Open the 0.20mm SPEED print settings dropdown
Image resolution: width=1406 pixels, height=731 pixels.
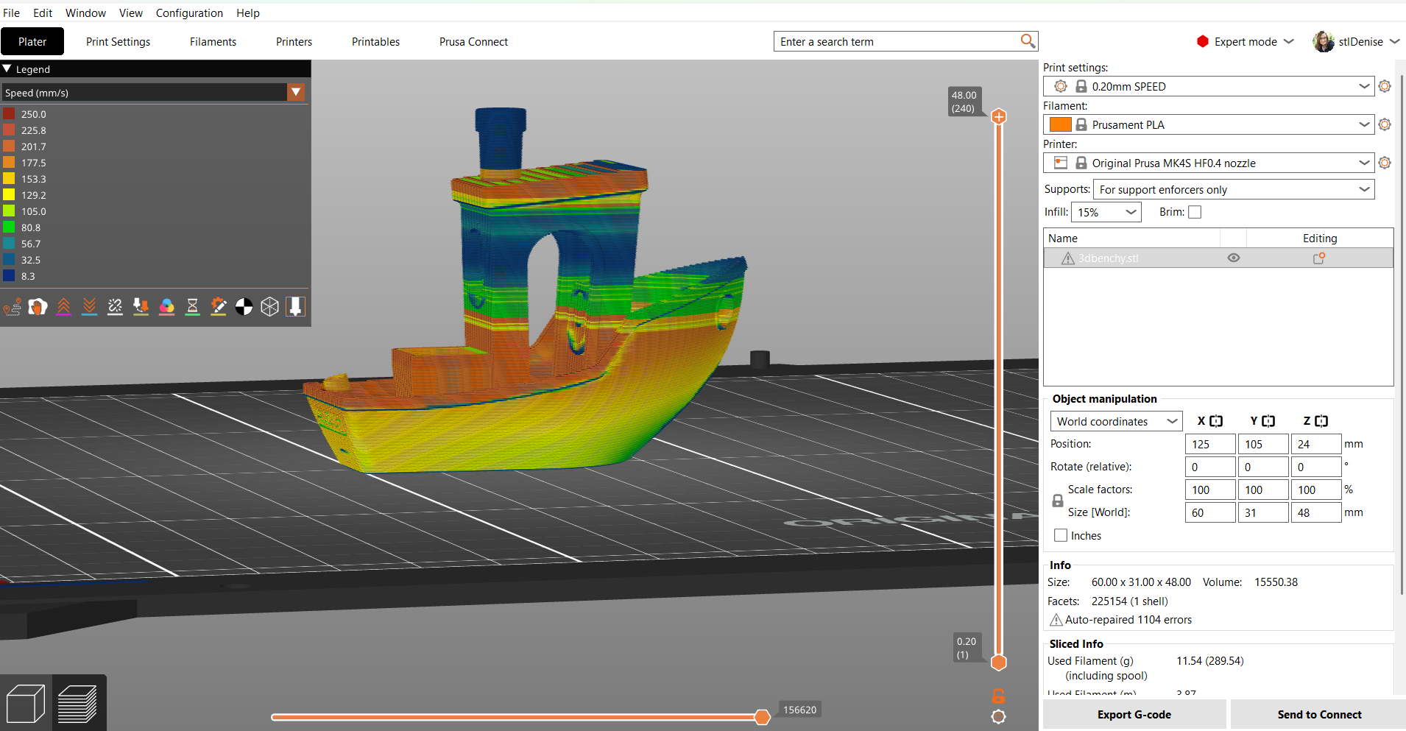(x=1209, y=86)
